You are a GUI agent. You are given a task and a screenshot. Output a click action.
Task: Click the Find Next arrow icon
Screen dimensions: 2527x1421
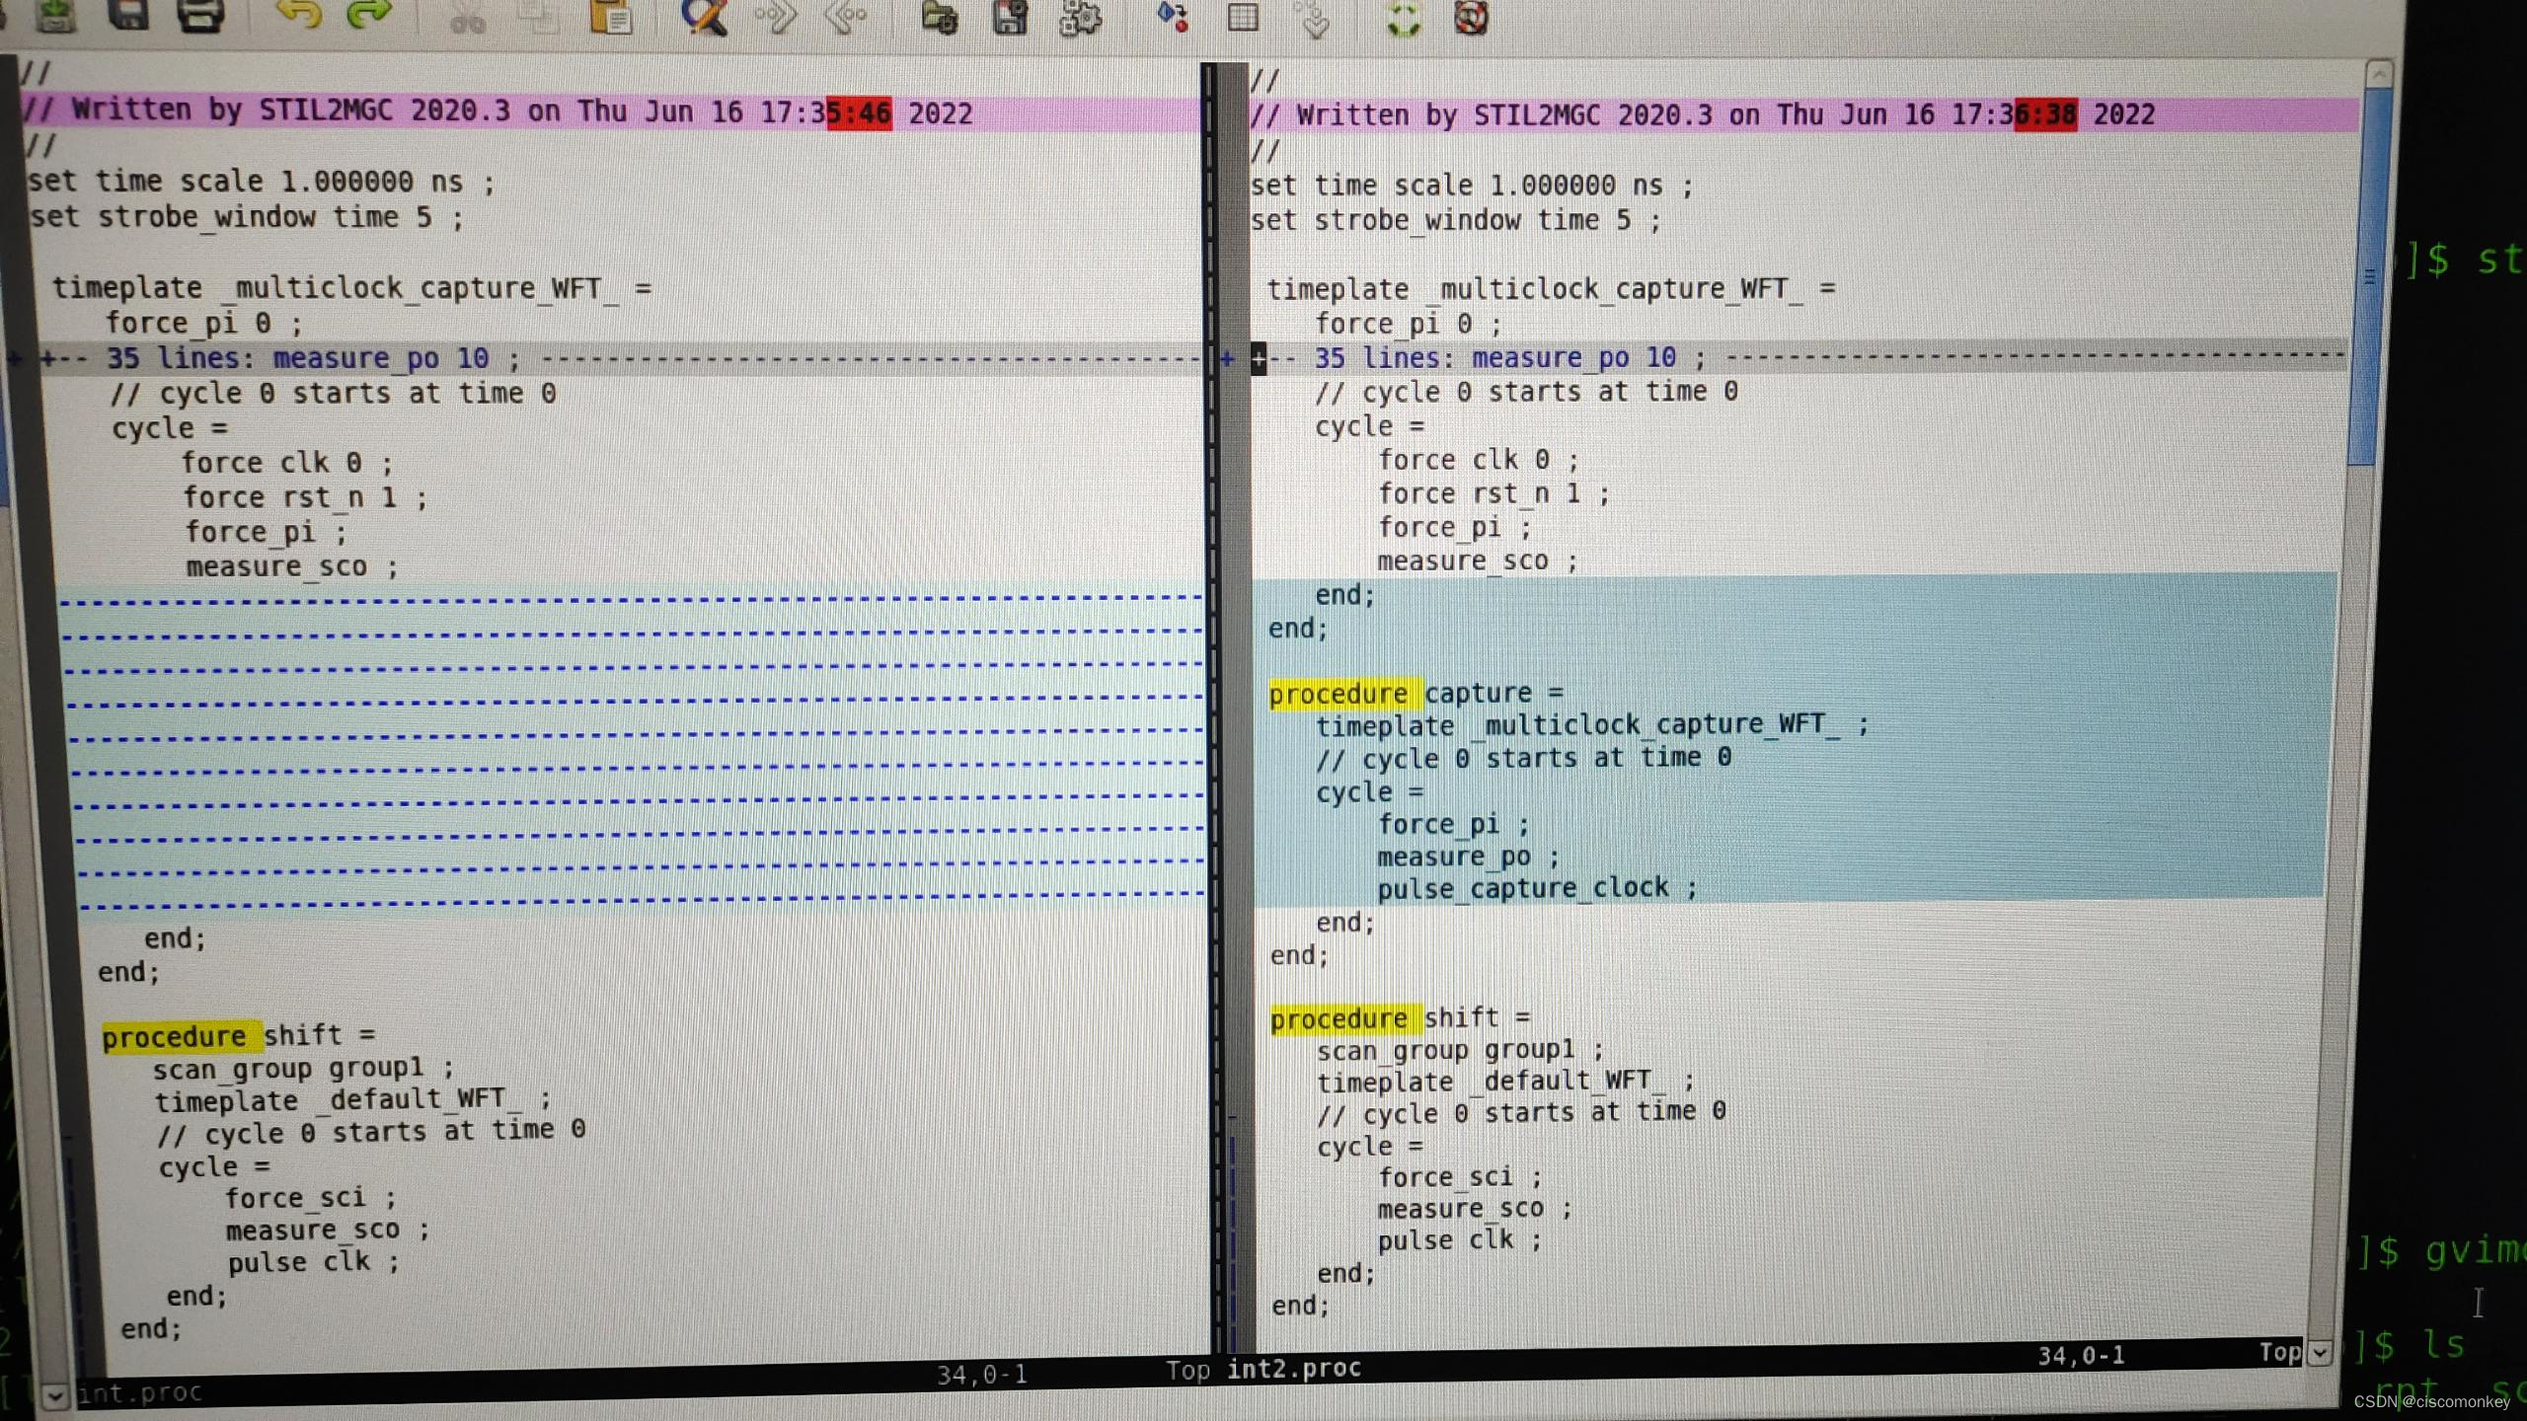775,18
